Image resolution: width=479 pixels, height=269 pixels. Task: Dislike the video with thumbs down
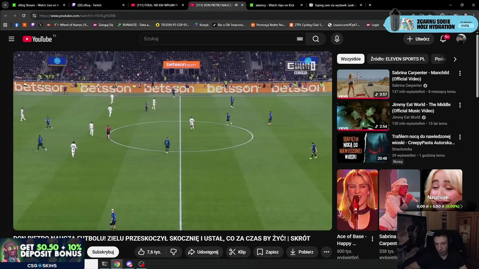173,252
